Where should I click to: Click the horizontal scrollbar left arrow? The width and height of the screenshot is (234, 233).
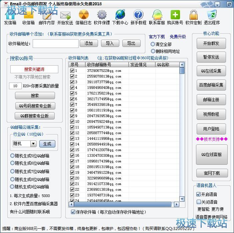[x=71, y=204]
